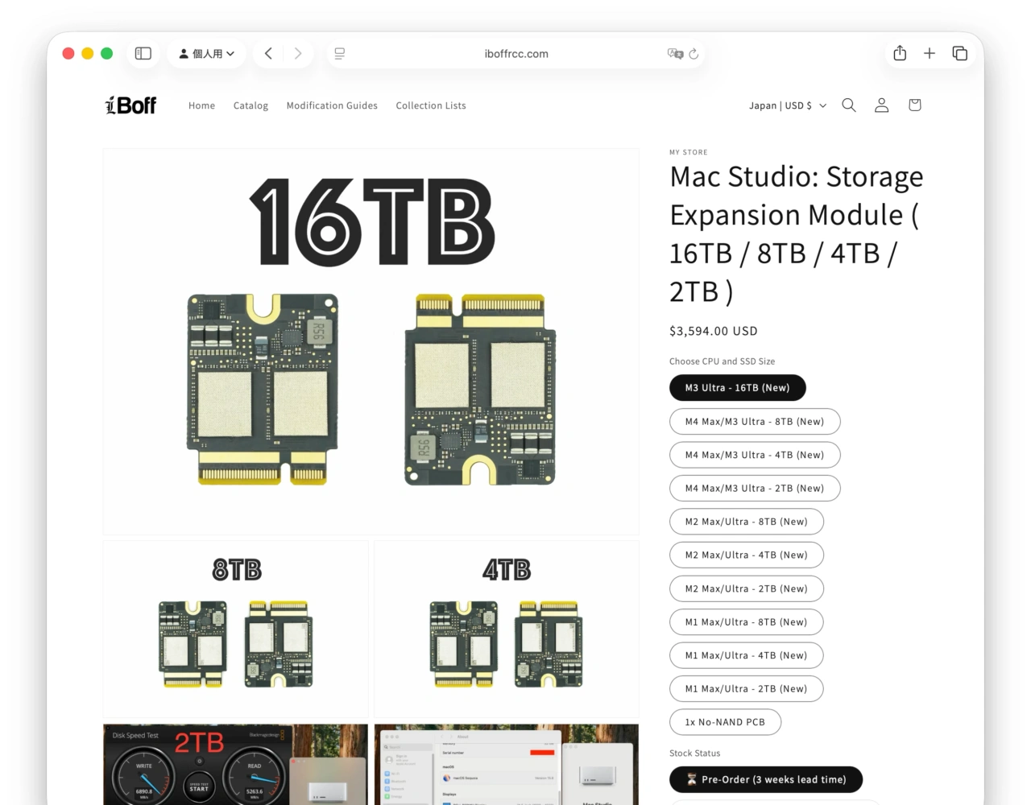Select the M4 Max/M3 Ultra - 8TB (New) option
Image resolution: width=1031 pixels, height=805 pixels.
755,421
